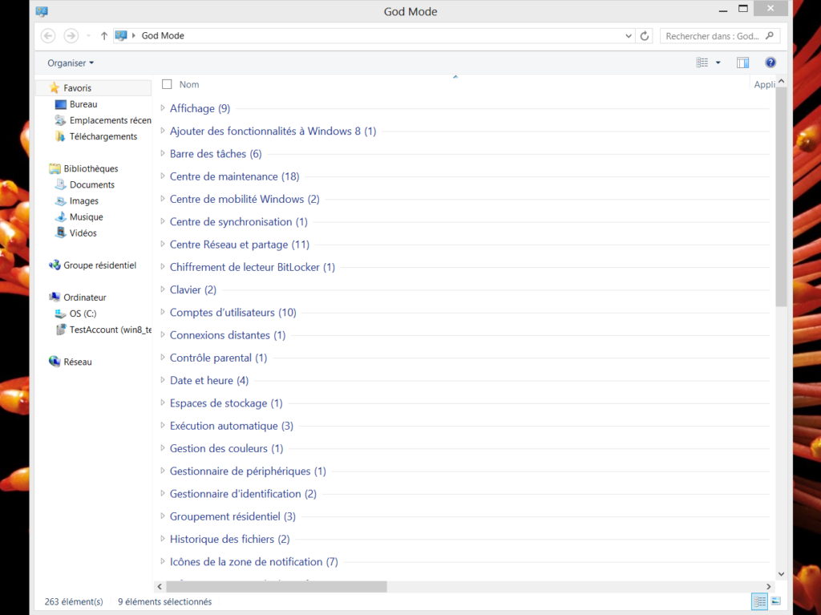
Task: Click the horizontal scrollbar thumb
Action: click(x=276, y=587)
